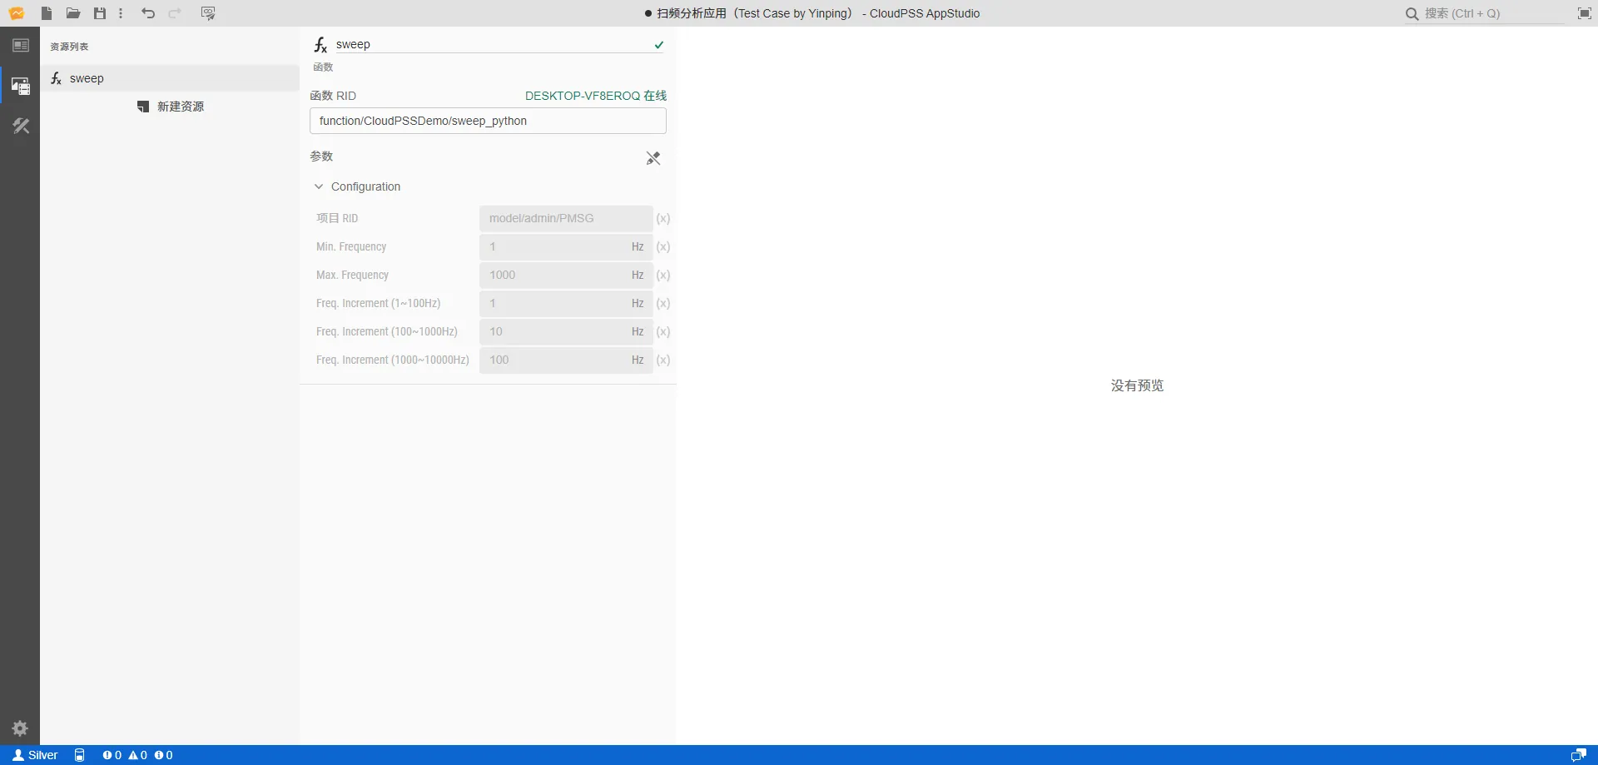Click the 资源列表 panel heading
The width and height of the screenshot is (1598, 765).
(69, 47)
